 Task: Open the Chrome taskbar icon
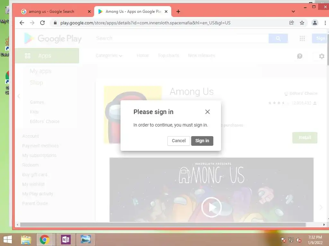44,240
